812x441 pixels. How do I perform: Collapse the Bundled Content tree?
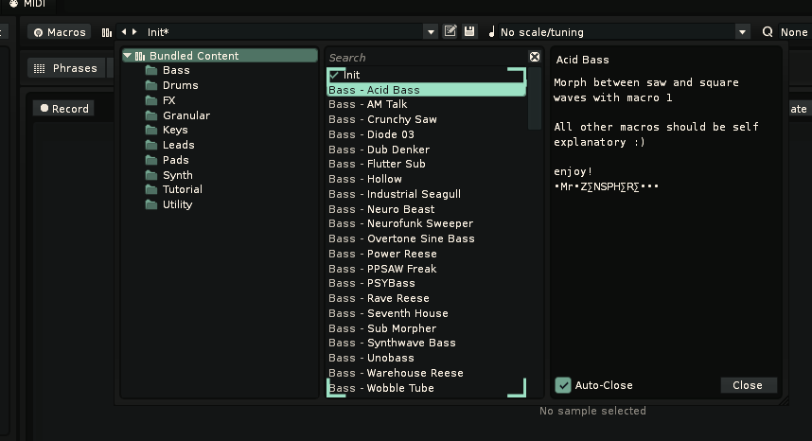point(128,56)
